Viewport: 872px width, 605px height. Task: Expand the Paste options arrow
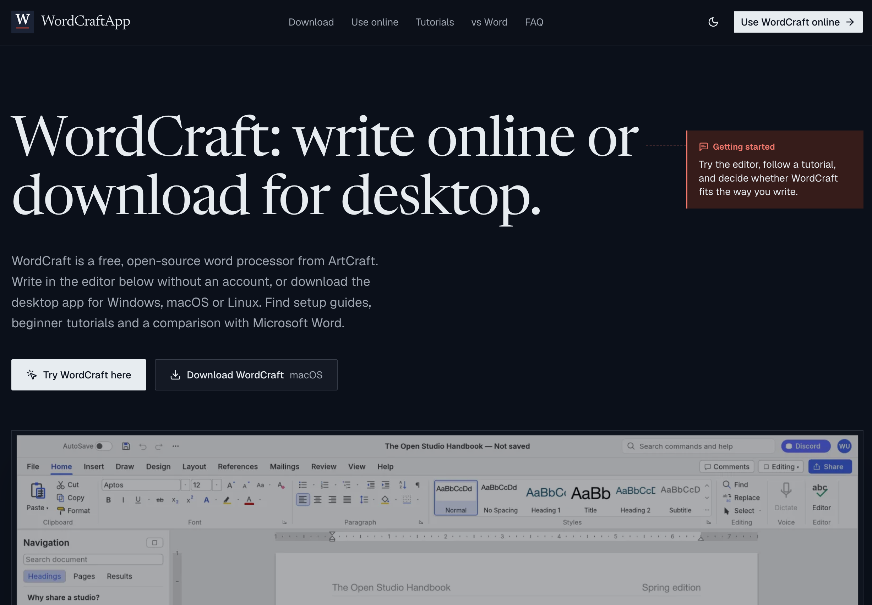(48, 508)
